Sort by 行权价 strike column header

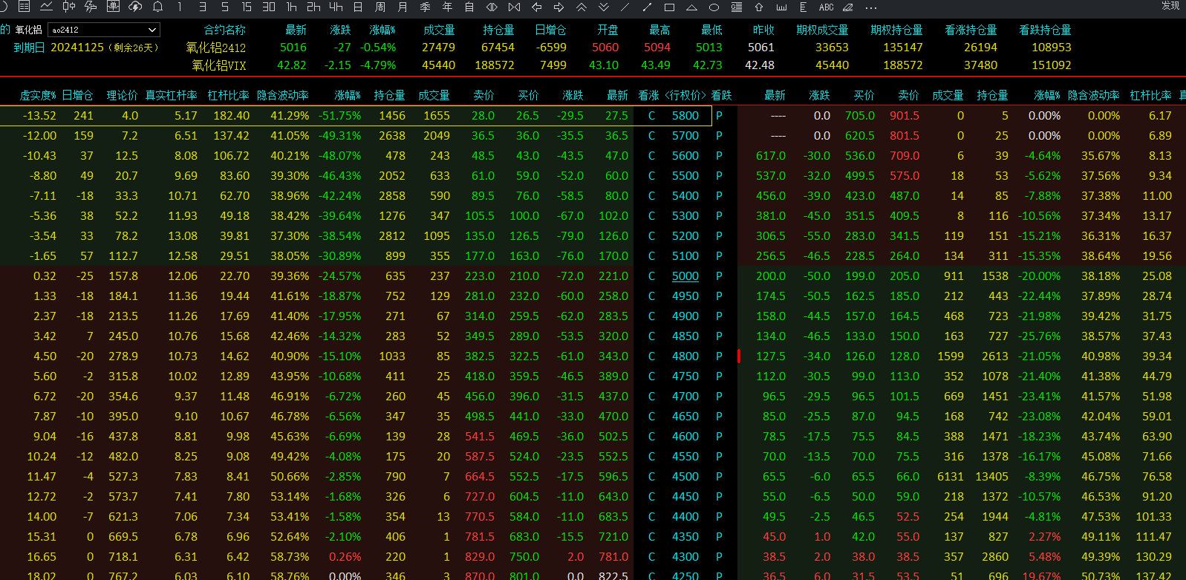tap(685, 95)
